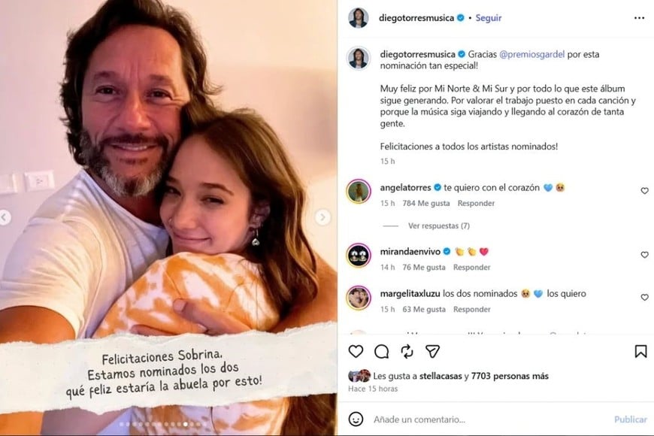Click Seguir to follow diegotorresmusica

click(x=488, y=17)
